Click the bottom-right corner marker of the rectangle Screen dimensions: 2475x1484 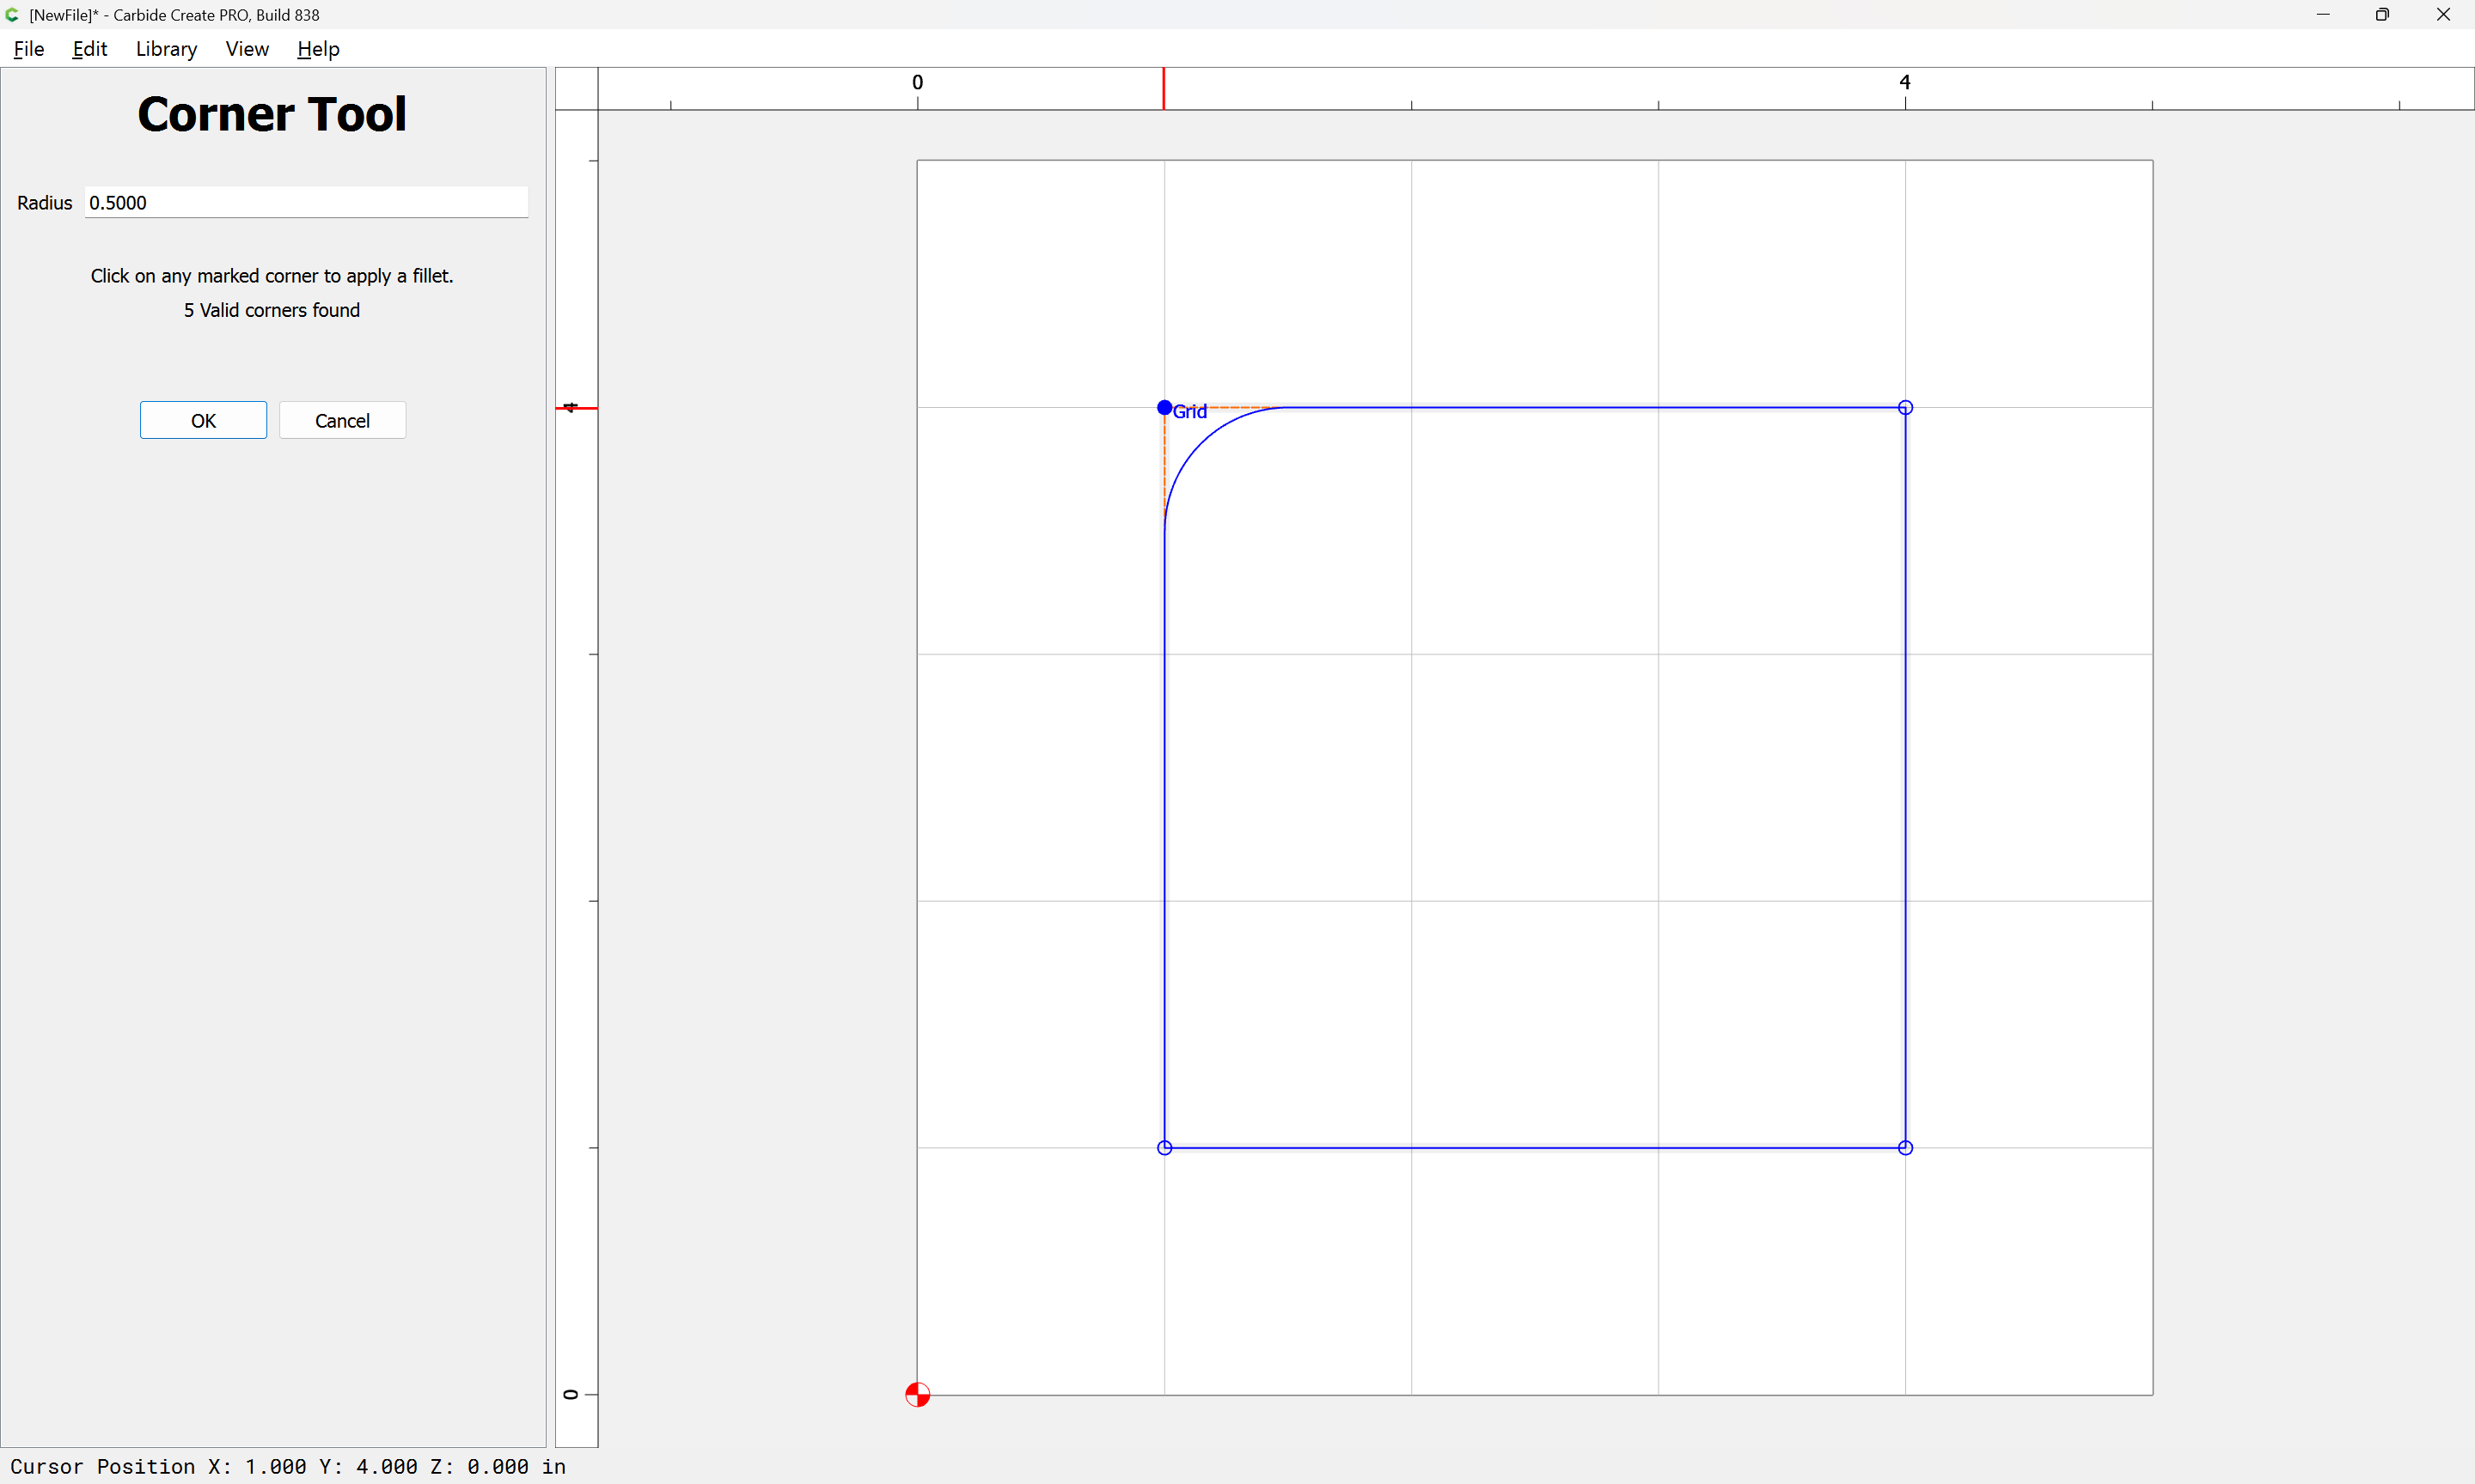click(1904, 1147)
